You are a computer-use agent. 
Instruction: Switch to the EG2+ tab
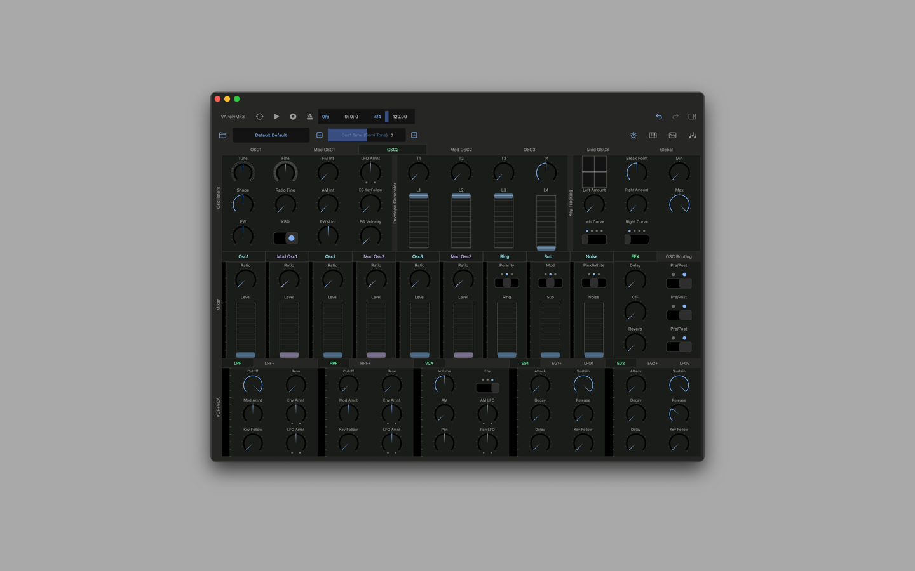coord(653,364)
